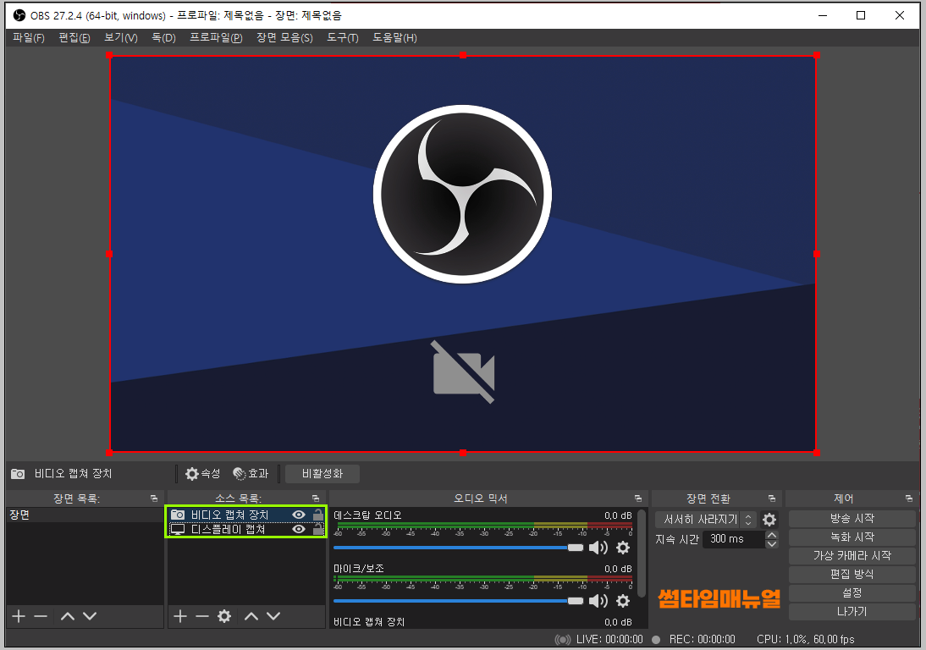Mute 마이크/보조 speaker icon
The height and width of the screenshot is (650, 926).
click(x=598, y=601)
